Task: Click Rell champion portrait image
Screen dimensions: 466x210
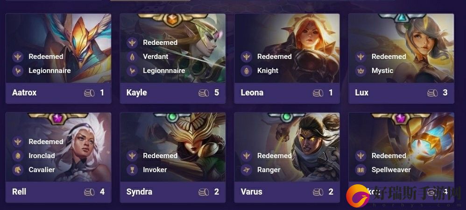Action: click(x=58, y=147)
